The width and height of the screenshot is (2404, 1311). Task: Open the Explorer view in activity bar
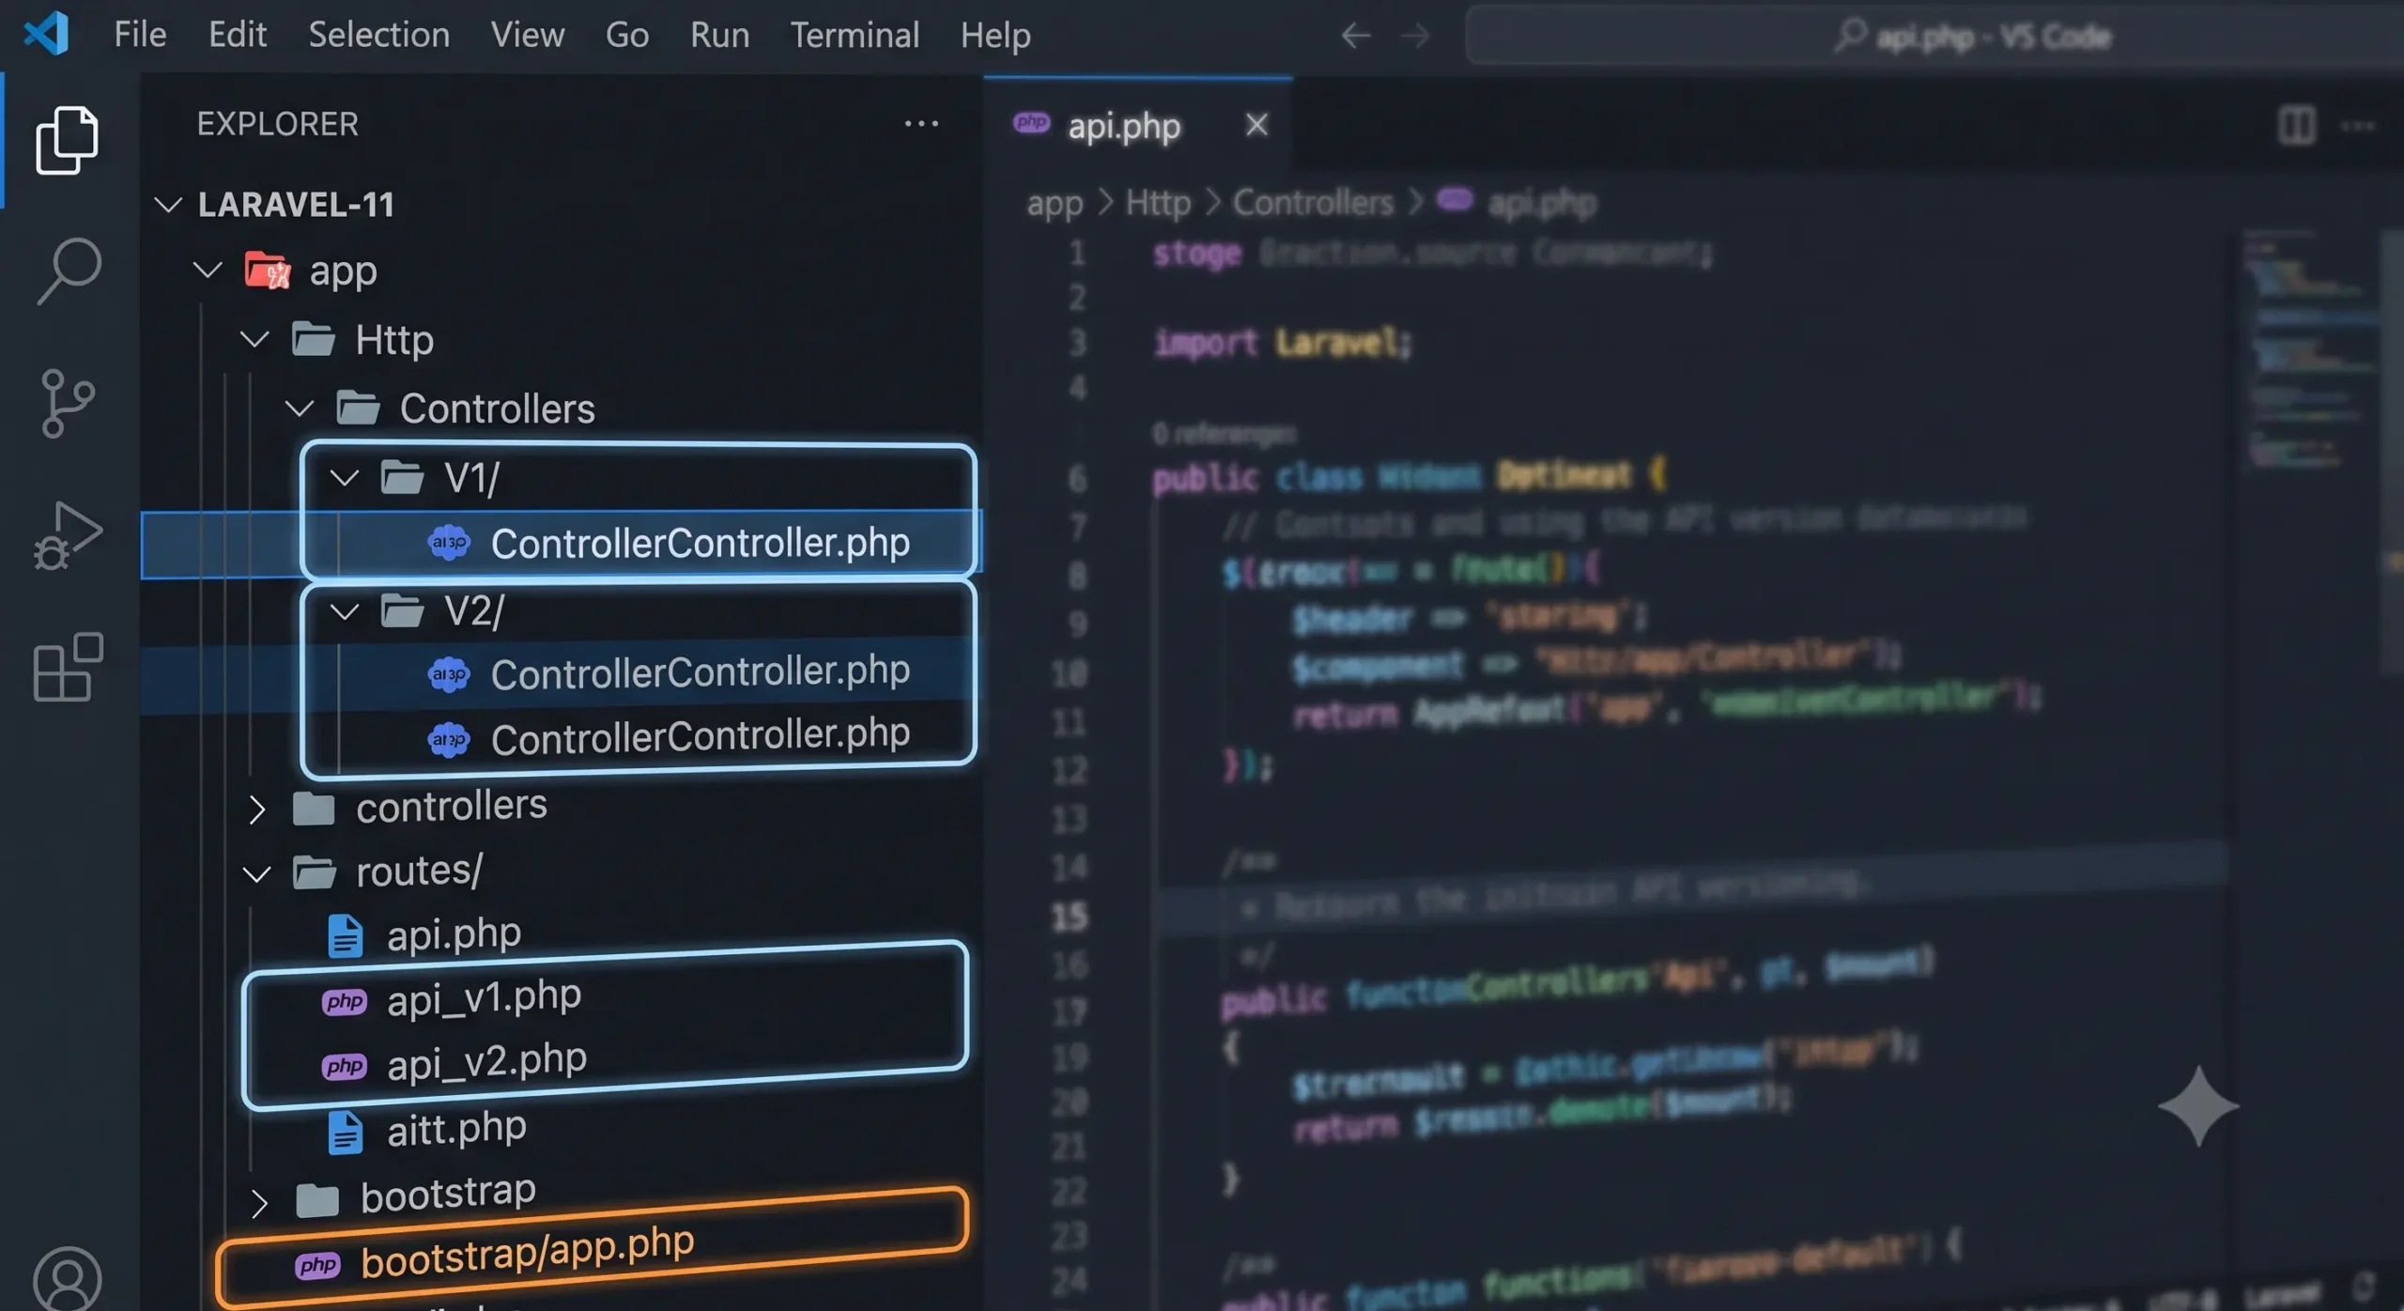coord(67,140)
